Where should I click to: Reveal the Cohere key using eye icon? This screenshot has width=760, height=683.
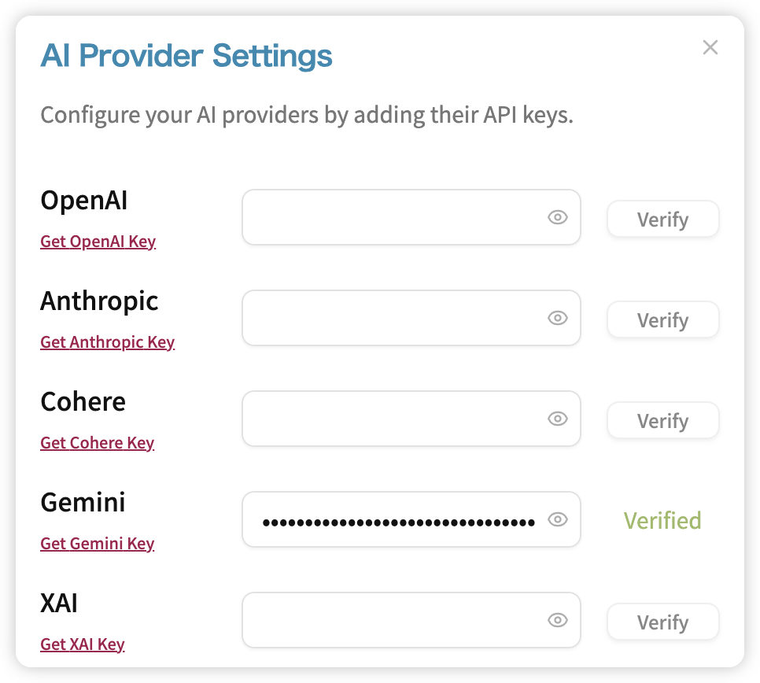pyautogui.click(x=557, y=419)
